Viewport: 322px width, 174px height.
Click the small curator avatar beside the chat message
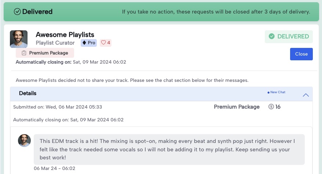pos(25,141)
